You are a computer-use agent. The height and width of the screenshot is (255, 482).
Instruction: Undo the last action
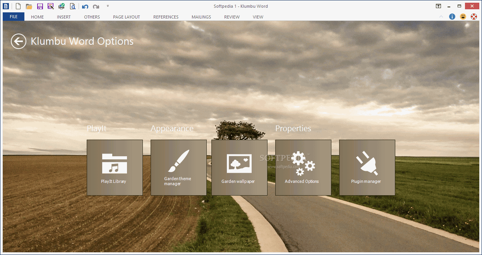[x=85, y=7]
